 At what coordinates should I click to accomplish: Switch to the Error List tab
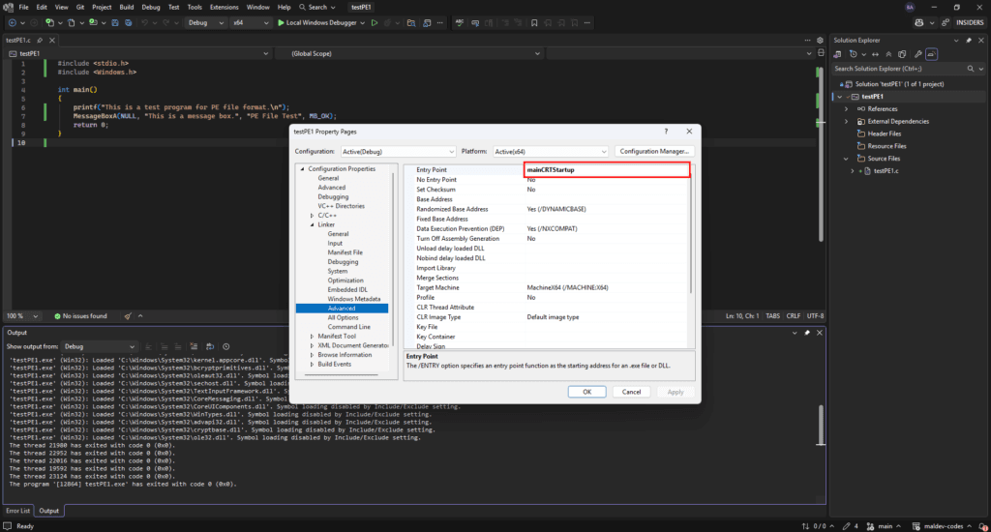click(18, 511)
